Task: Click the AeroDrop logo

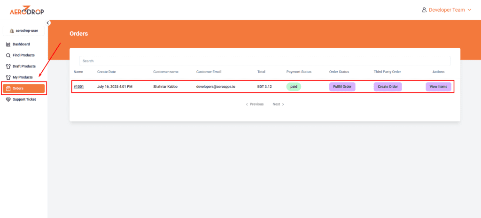Action: 27,10
